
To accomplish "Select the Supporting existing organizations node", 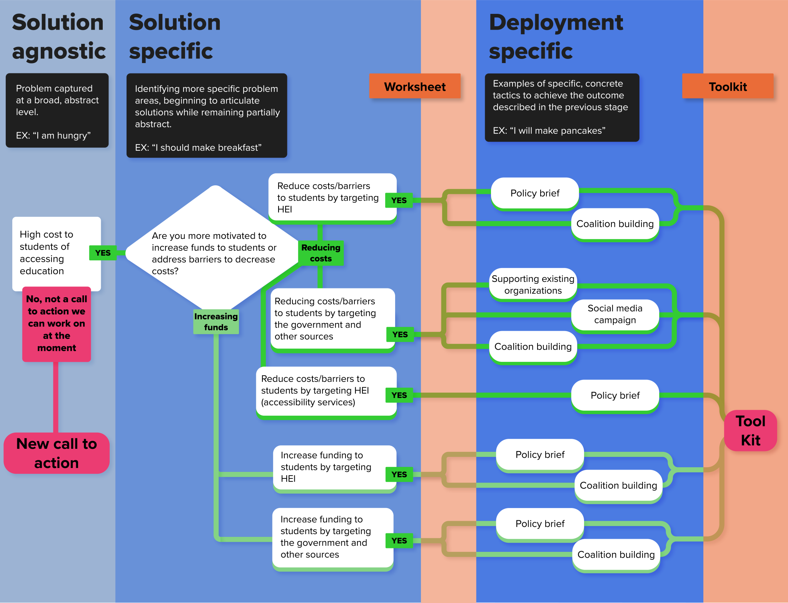I will point(533,285).
